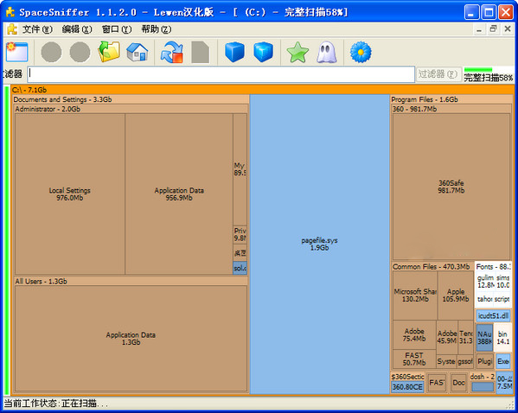Click the green scan progress bar
This screenshot has width=518, height=413.
click(x=478, y=69)
